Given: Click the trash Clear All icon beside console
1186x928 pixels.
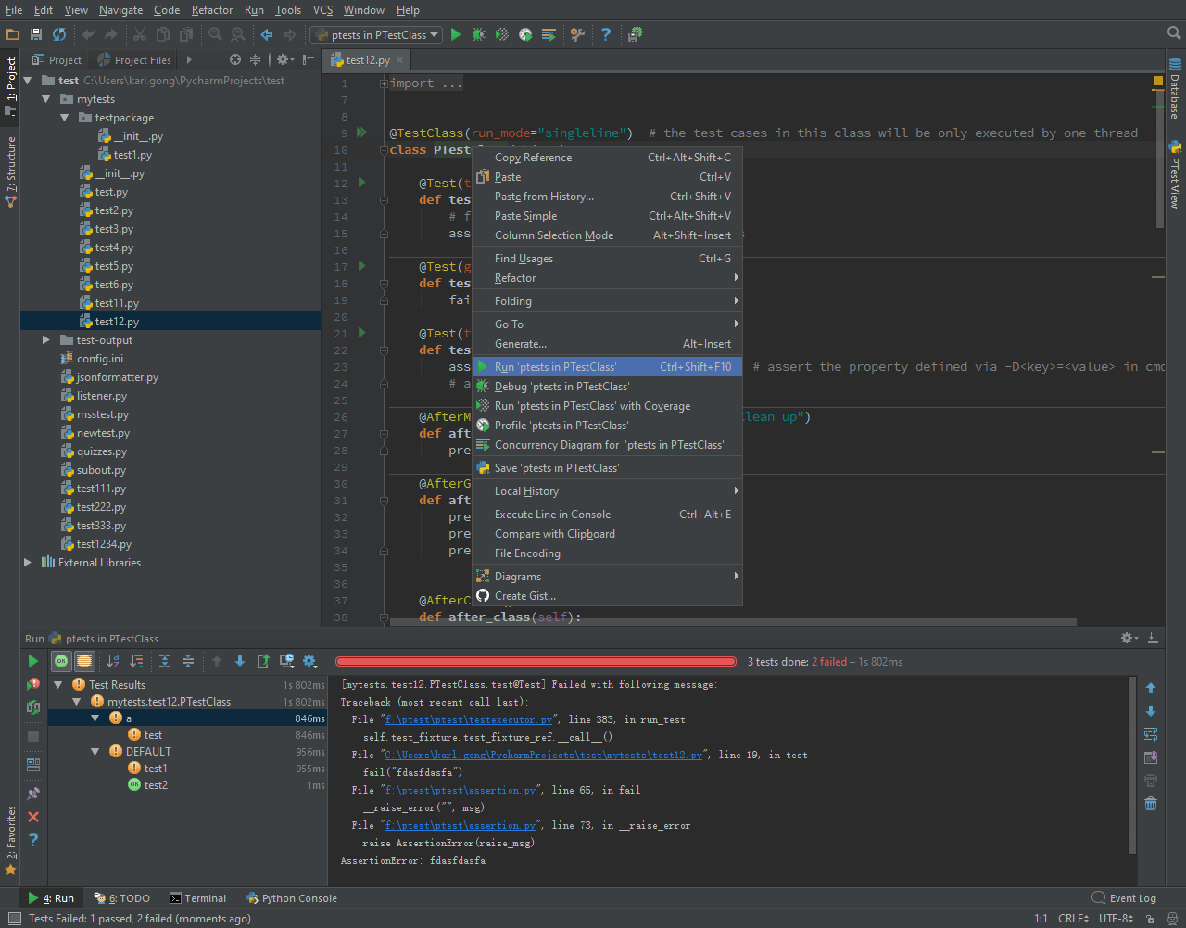Looking at the screenshot, I should tap(1151, 804).
